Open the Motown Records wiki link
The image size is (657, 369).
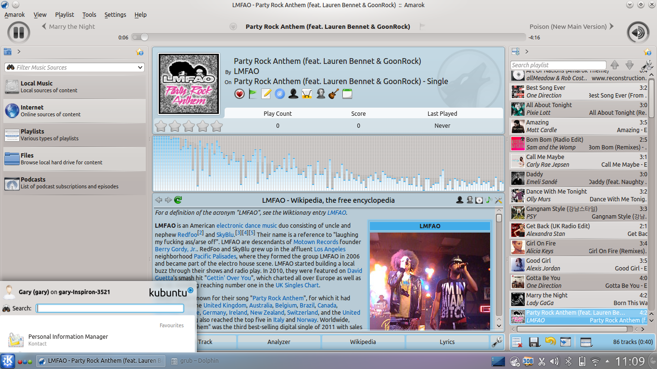click(x=316, y=242)
